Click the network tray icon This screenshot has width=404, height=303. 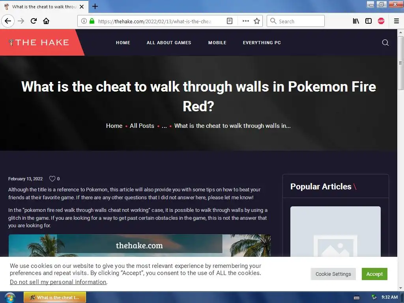(x=374, y=297)
